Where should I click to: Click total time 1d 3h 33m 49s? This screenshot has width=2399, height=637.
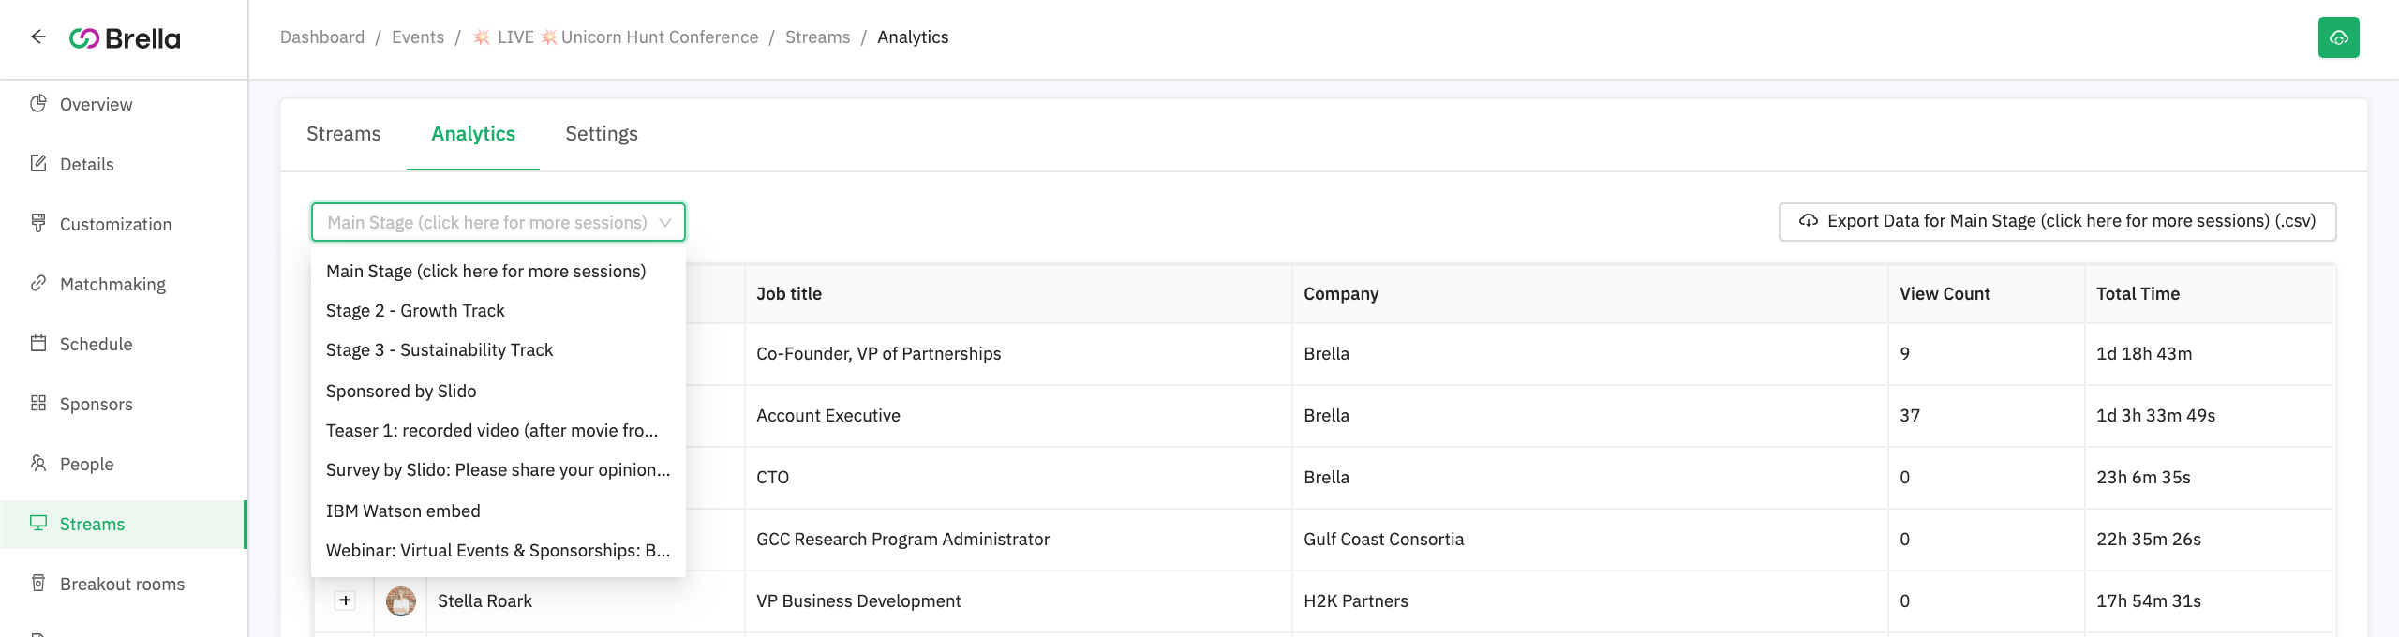tap(2155, 415)
